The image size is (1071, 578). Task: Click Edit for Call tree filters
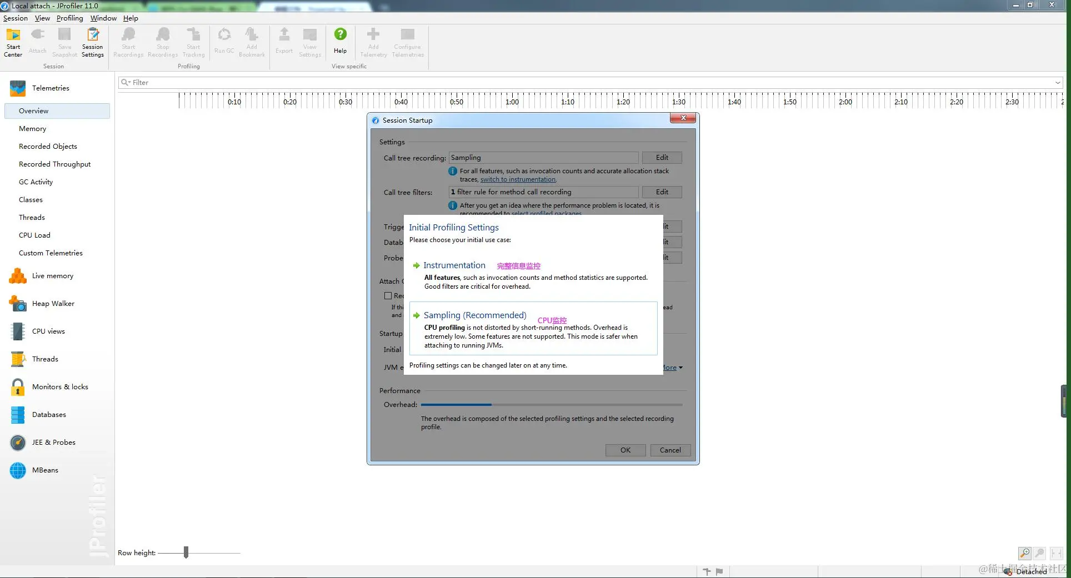point(662,192)
